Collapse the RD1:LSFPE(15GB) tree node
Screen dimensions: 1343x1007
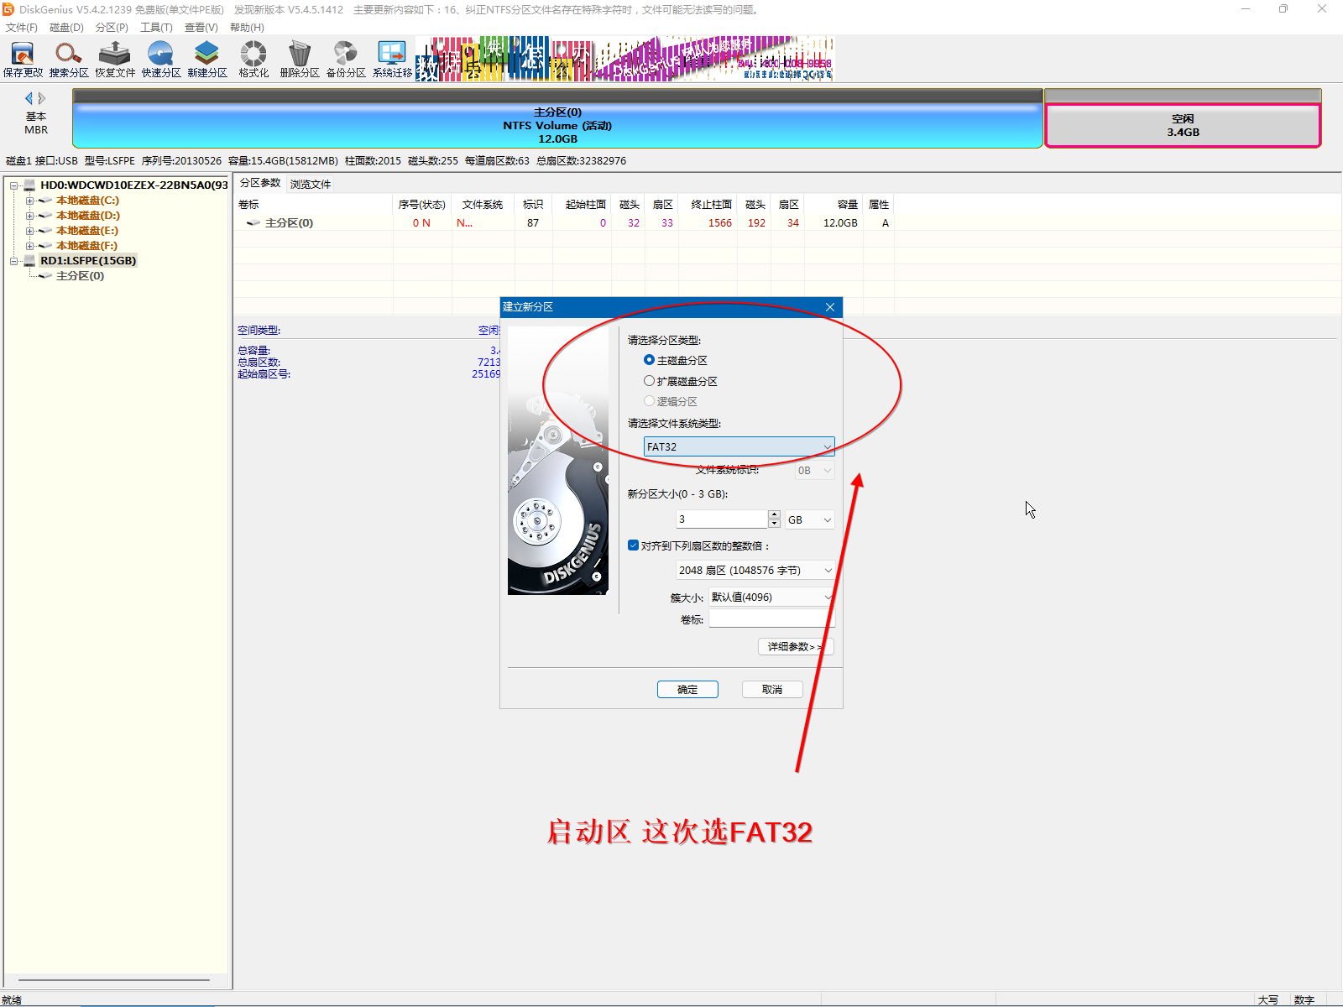(x=14, y=261)
